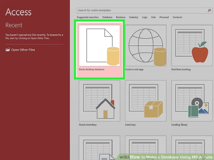
Task: Click the Personal suggested search
Action: click(x=164, y=17)
